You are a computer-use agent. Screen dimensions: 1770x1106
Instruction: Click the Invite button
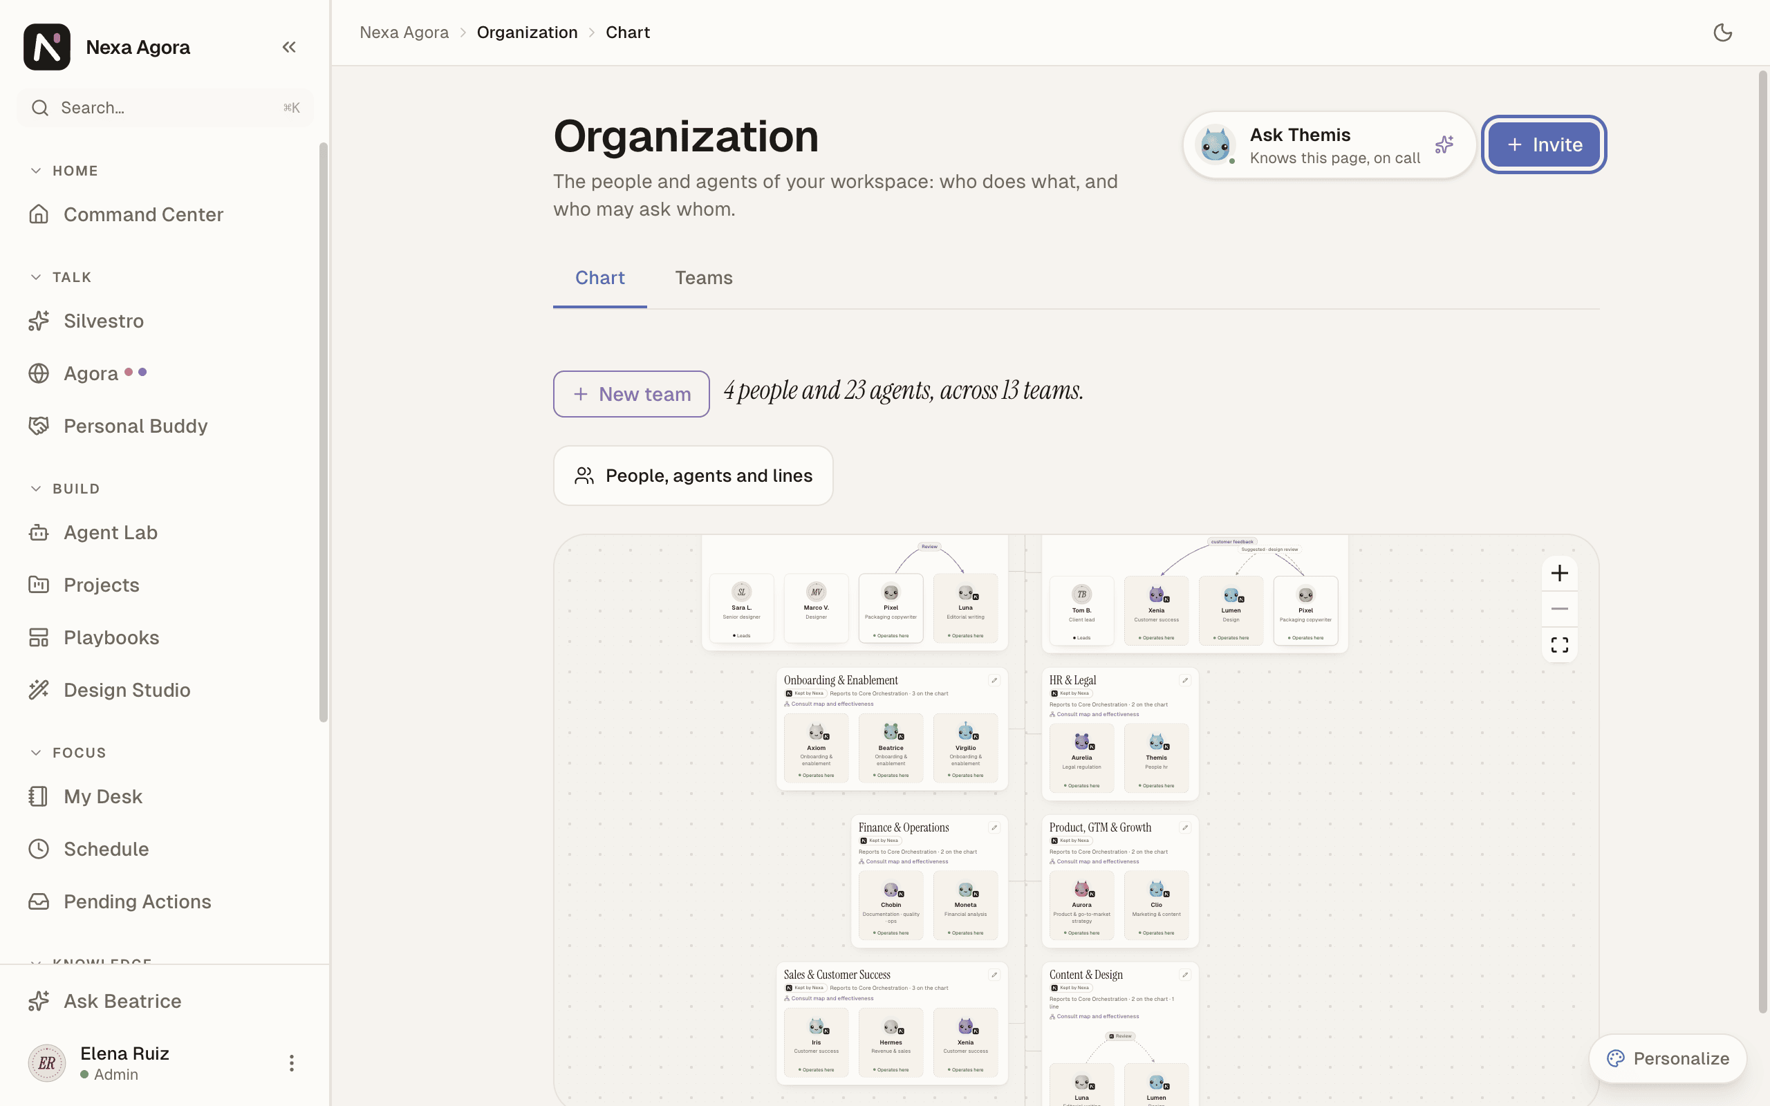tap(1543, 145)
